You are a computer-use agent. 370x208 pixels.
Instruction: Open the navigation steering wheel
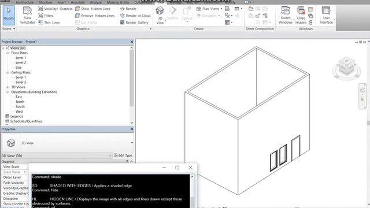(x=362, y=90)
